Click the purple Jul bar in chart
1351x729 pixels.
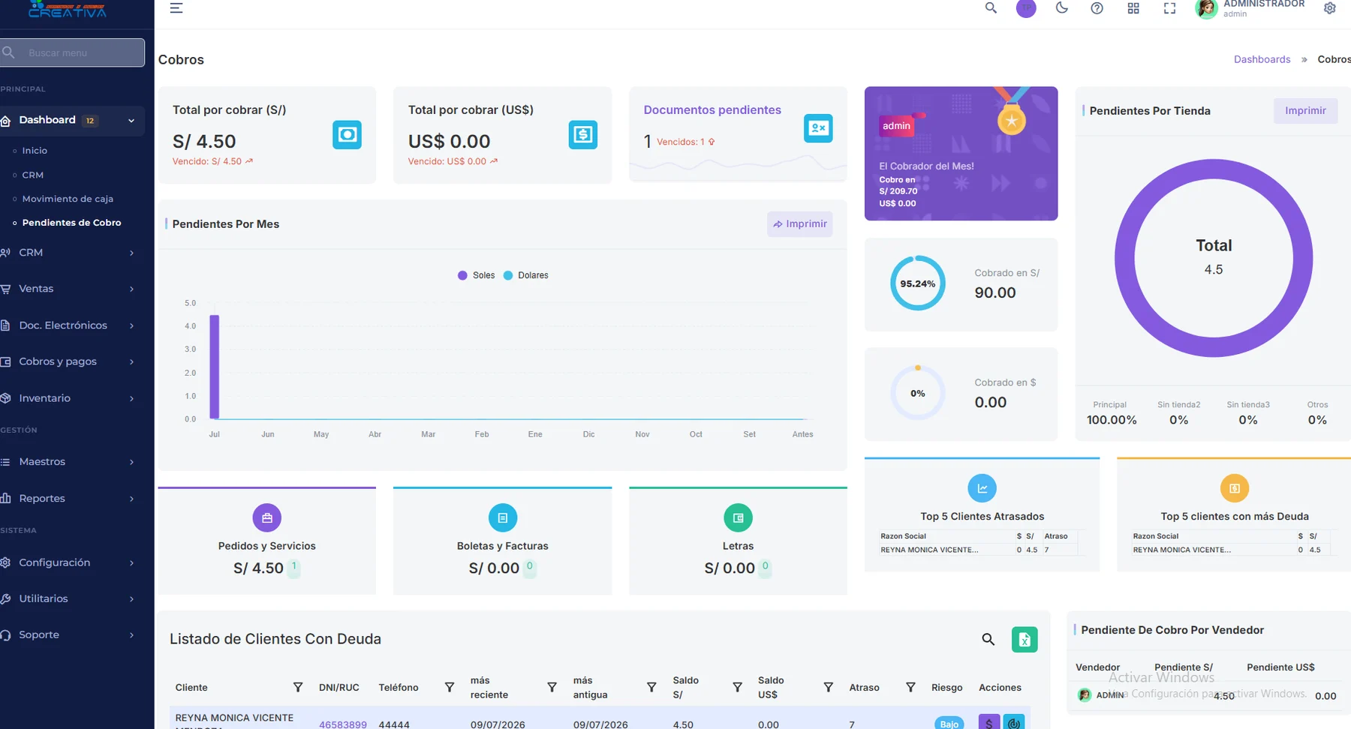[x=215, y=367]
